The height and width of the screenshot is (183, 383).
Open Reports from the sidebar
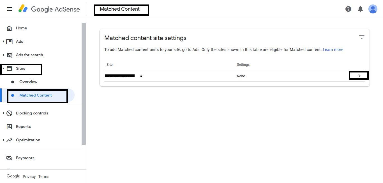[23, 126]
